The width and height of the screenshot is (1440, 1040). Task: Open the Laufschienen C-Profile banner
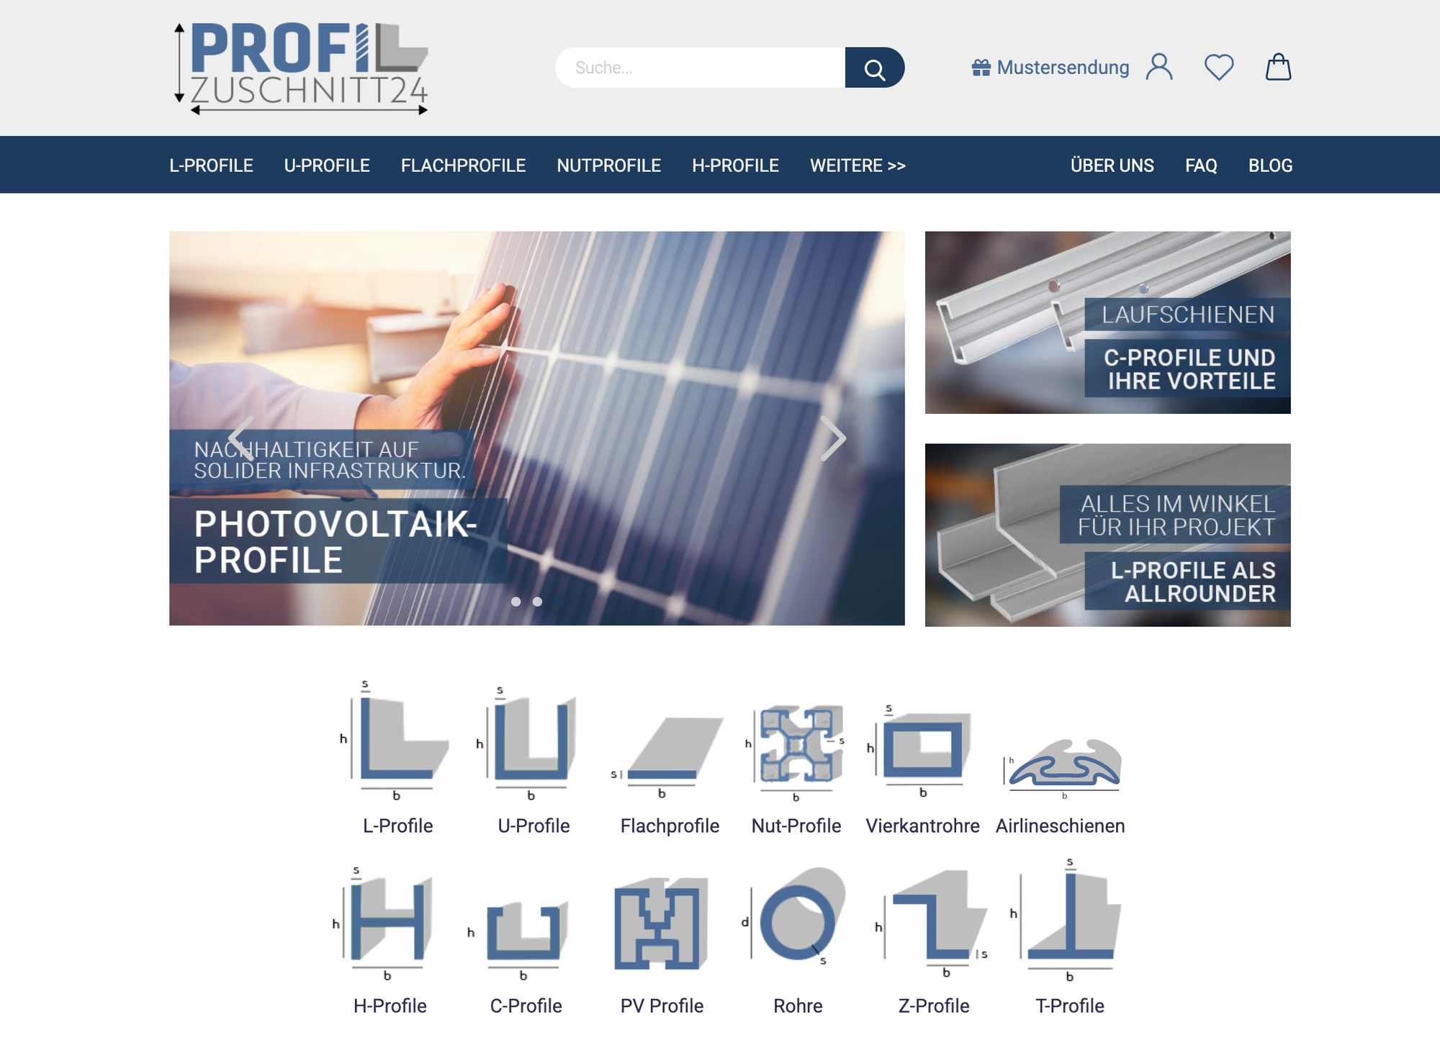pyautogui.click(x=1107, y=322)
